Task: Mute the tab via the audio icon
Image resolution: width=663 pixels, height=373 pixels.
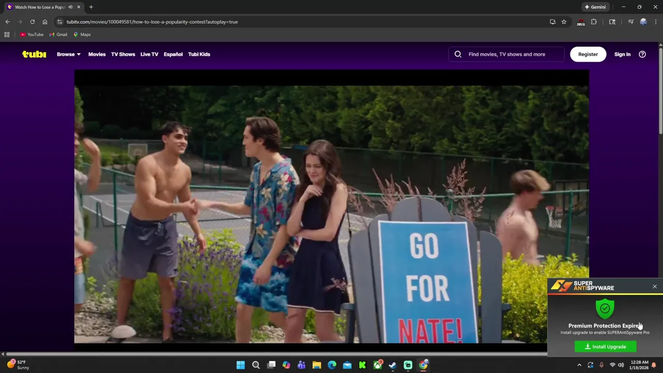Action: (70, 7)
